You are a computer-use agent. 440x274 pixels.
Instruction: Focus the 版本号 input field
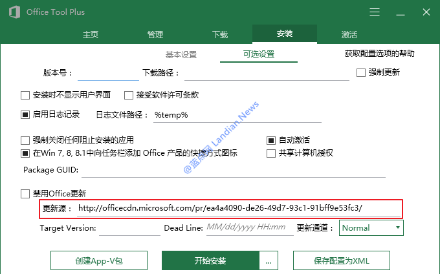click(x=108, y=74)
